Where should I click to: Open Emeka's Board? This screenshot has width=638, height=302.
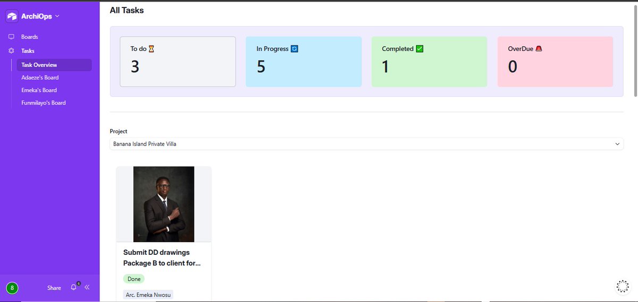(x=39, y=90)
